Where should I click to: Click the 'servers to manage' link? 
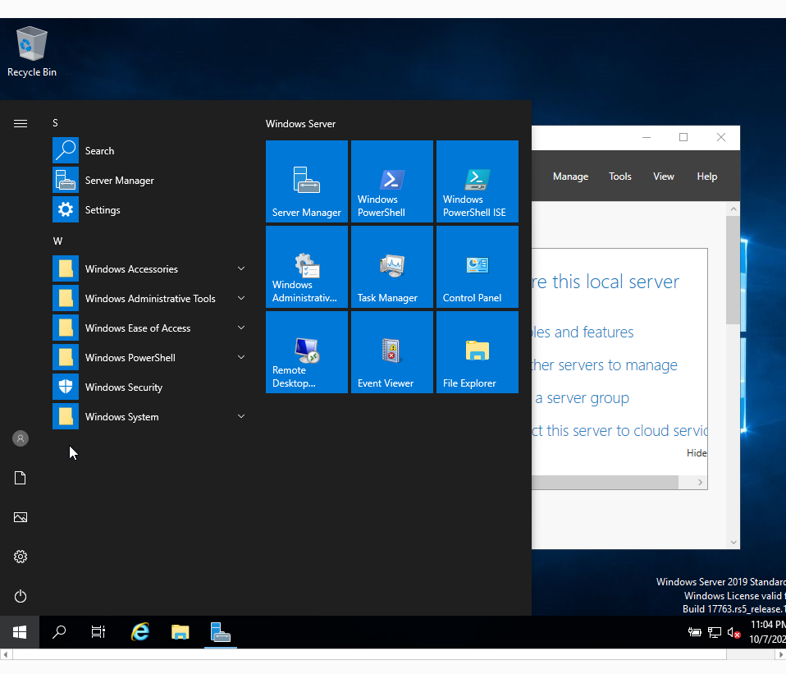point(605,365)
